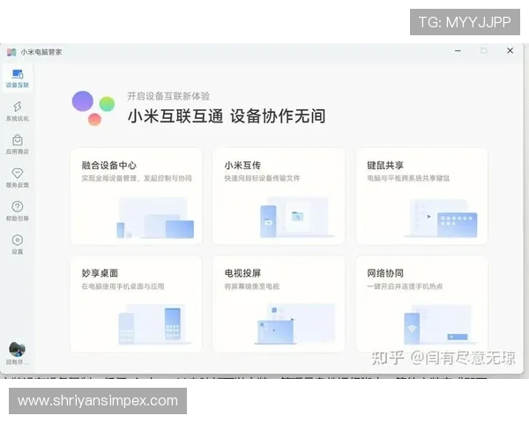529x423 pixels.
Task: Click the 电视投屏 screen mirroring illustration
Action: click(295, 323)
